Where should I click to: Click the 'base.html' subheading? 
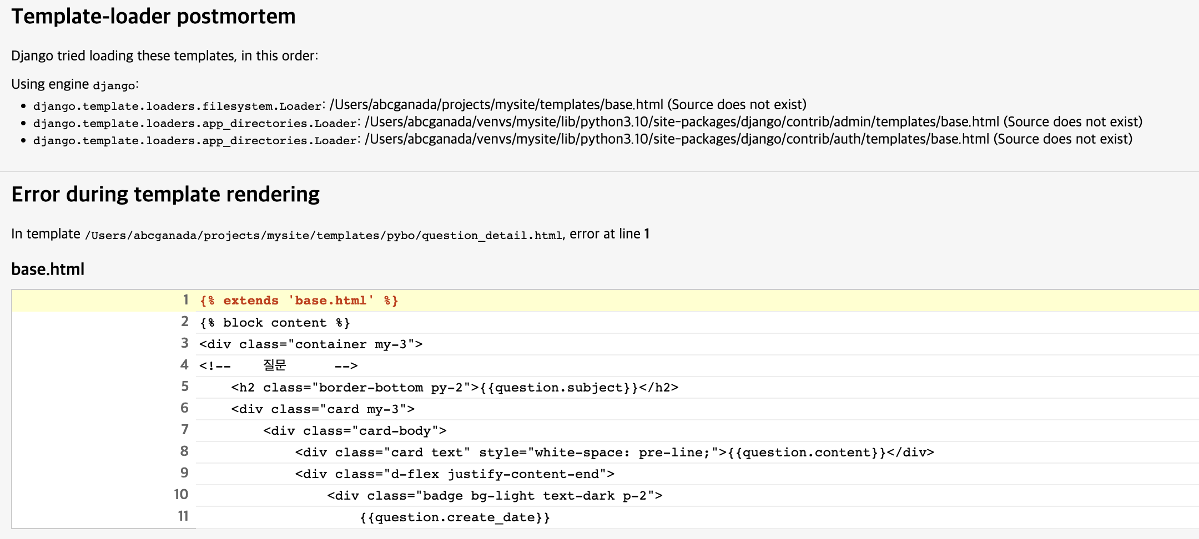48,269
